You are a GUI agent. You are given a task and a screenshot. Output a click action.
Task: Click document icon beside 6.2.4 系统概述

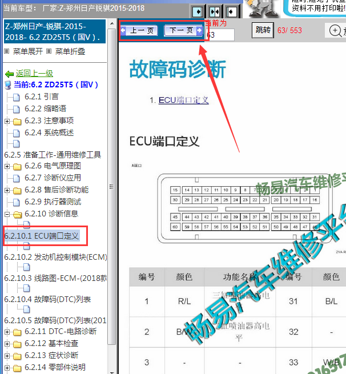tap(17, 133)
